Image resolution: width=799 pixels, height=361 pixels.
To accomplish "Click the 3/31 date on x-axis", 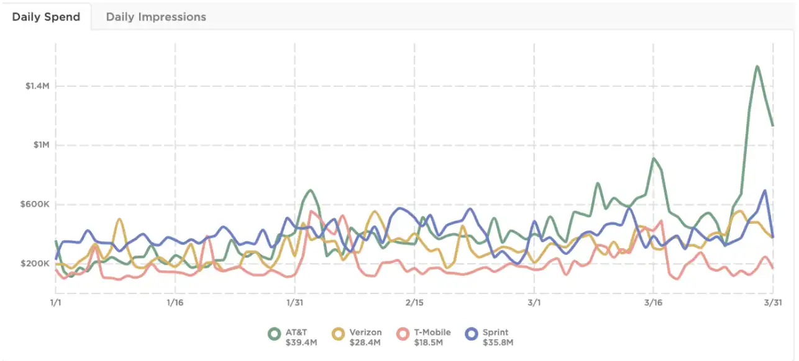I will click(773, 302).
